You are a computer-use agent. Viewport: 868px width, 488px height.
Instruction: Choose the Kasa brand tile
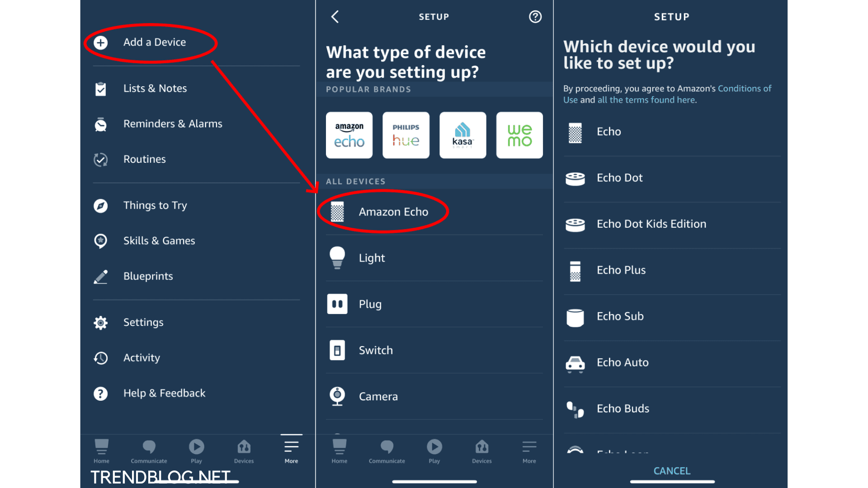pos(462,135)
